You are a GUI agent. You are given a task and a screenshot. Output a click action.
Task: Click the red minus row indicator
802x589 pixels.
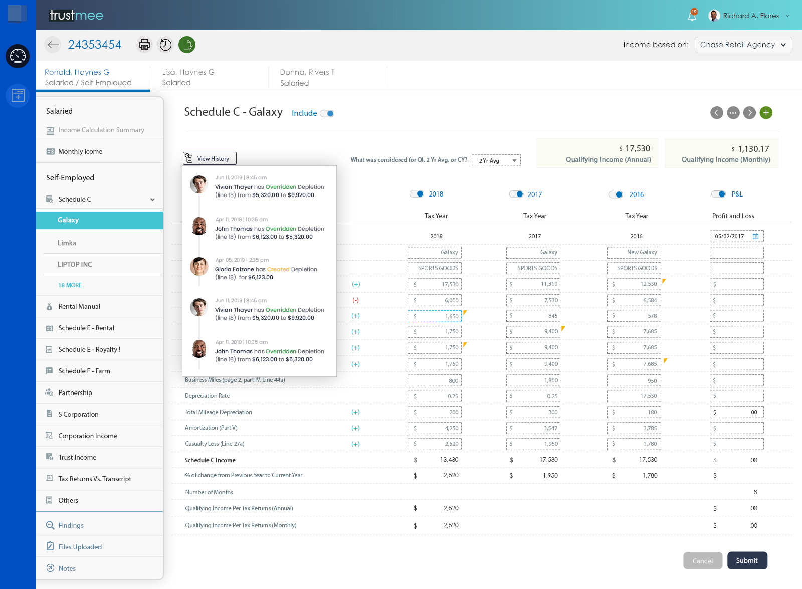(356, 300)
